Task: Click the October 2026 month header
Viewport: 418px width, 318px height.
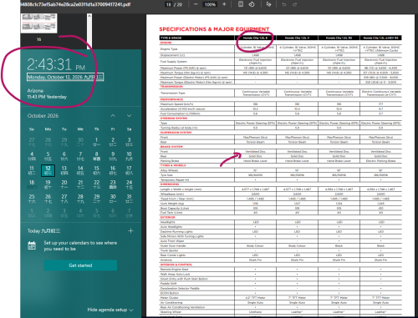Action: (43, 116)
